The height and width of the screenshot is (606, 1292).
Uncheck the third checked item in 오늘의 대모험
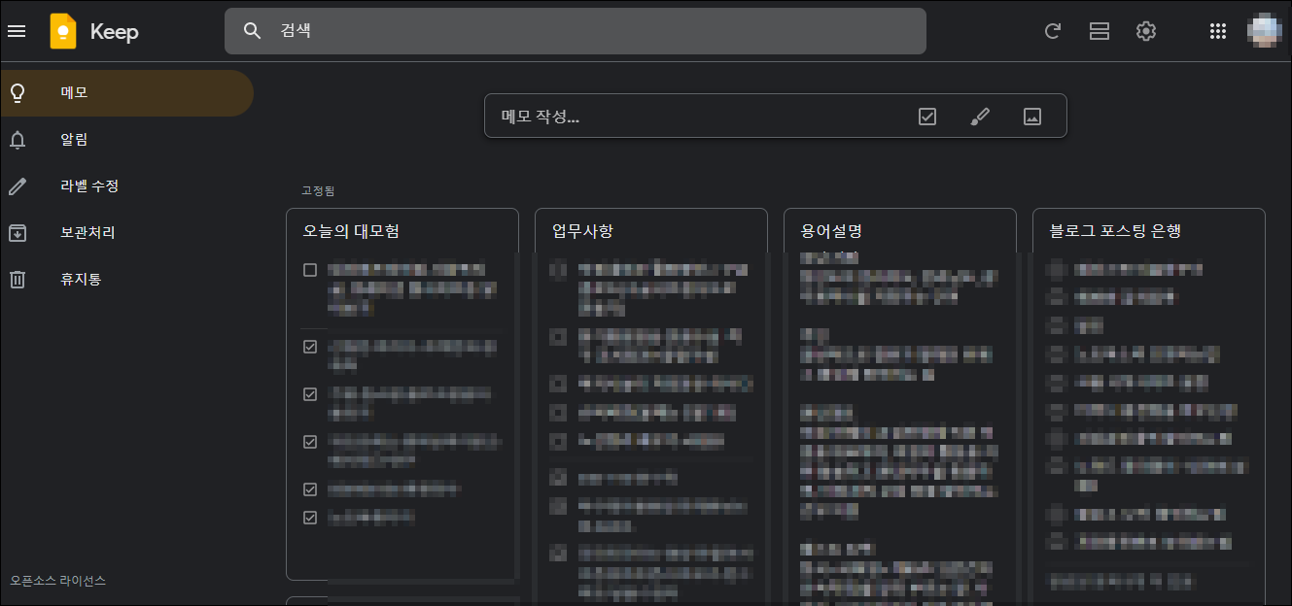pos(310,442)
